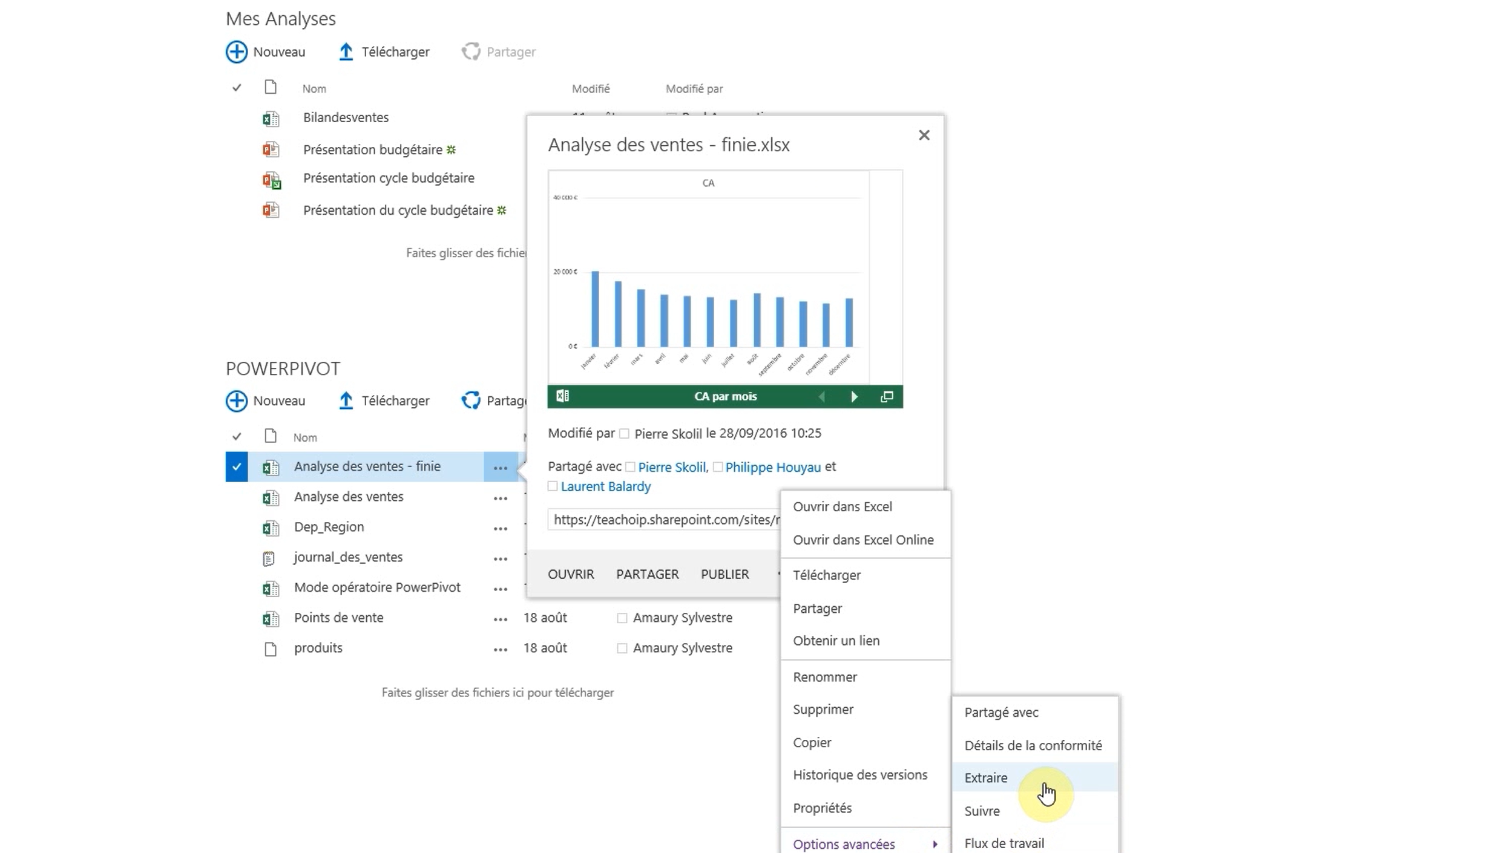Click Extraire in the advanced submenu

pos(1034,777)
